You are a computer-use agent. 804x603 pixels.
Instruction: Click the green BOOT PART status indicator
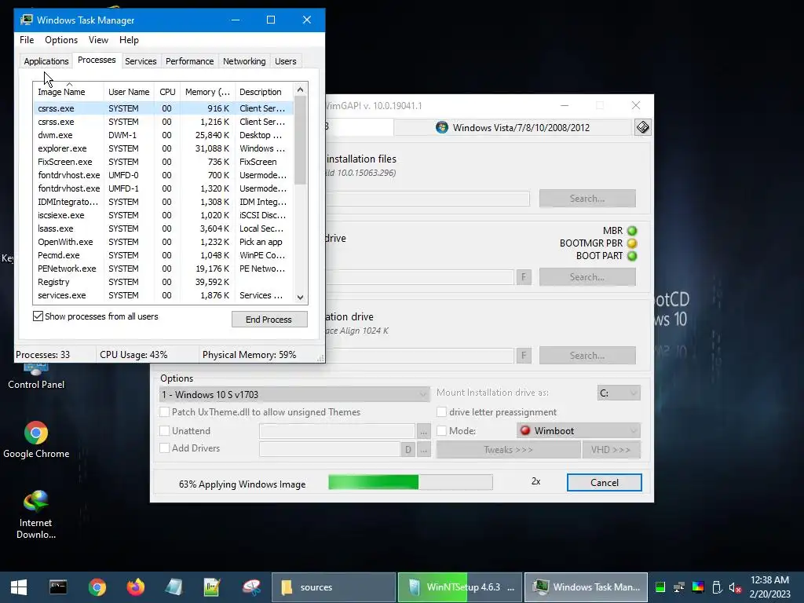pyautogui.click(x=632, y=256)
